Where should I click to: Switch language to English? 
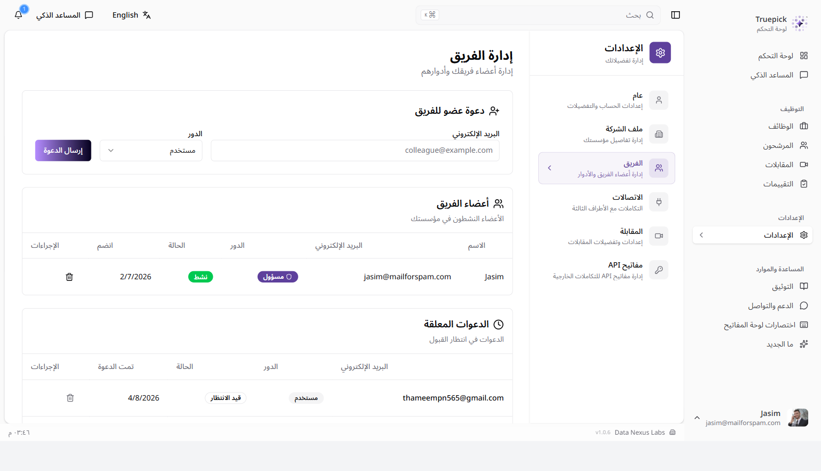point(131,15)
